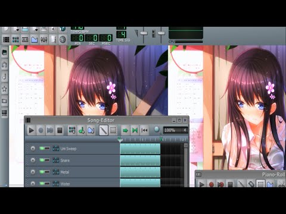Open track options gear for Metal
The width and height of the screenshot is (286, 214).
pyautogui.click(x=33, y=172)
